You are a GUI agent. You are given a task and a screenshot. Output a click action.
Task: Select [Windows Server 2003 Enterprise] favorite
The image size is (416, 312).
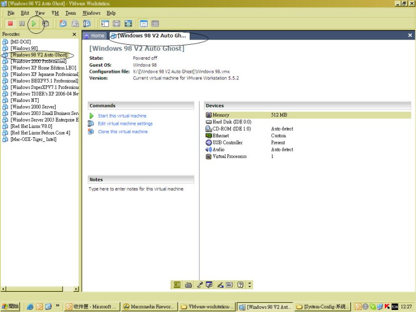45,120
